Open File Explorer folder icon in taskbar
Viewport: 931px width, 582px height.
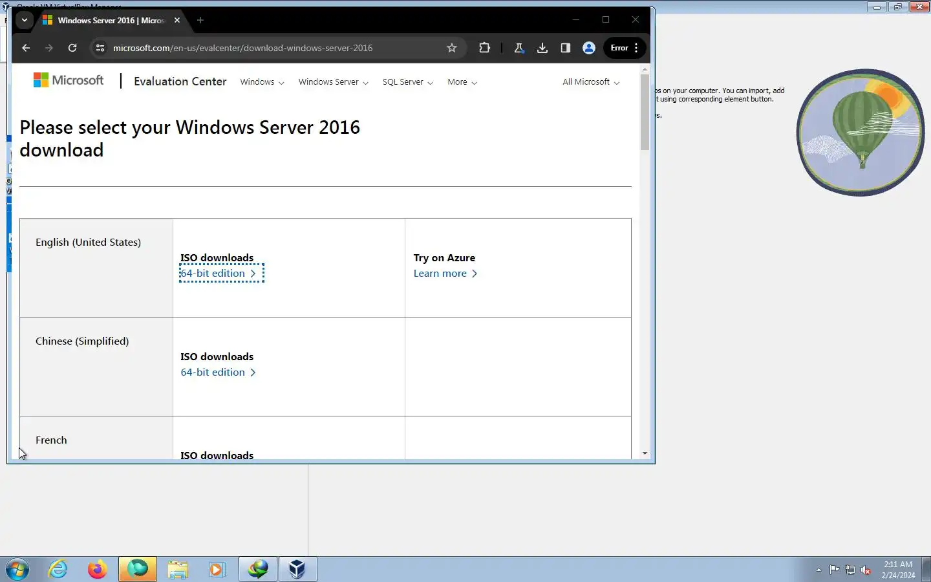click(x=178, y=570)
